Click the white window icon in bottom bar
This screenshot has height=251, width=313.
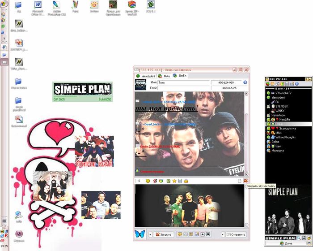186,234
